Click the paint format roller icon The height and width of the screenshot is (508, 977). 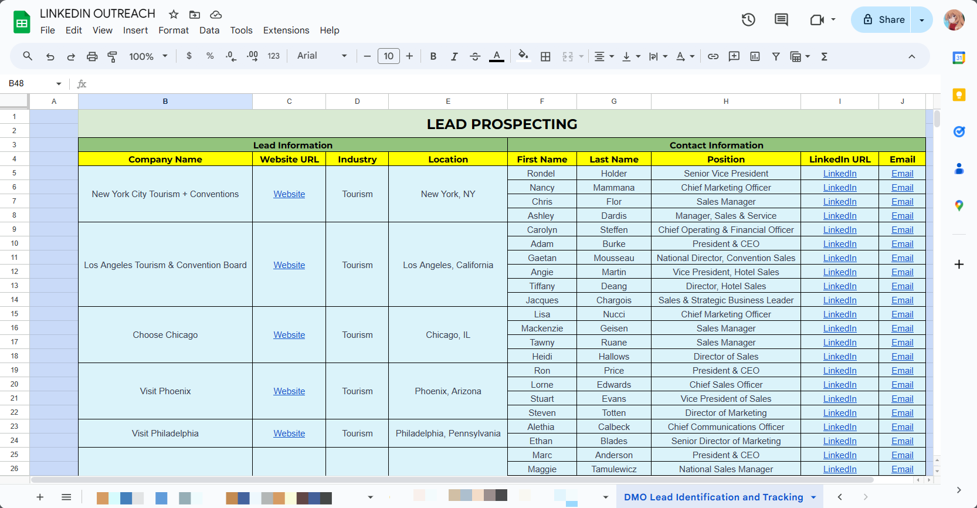coord(113,56)
